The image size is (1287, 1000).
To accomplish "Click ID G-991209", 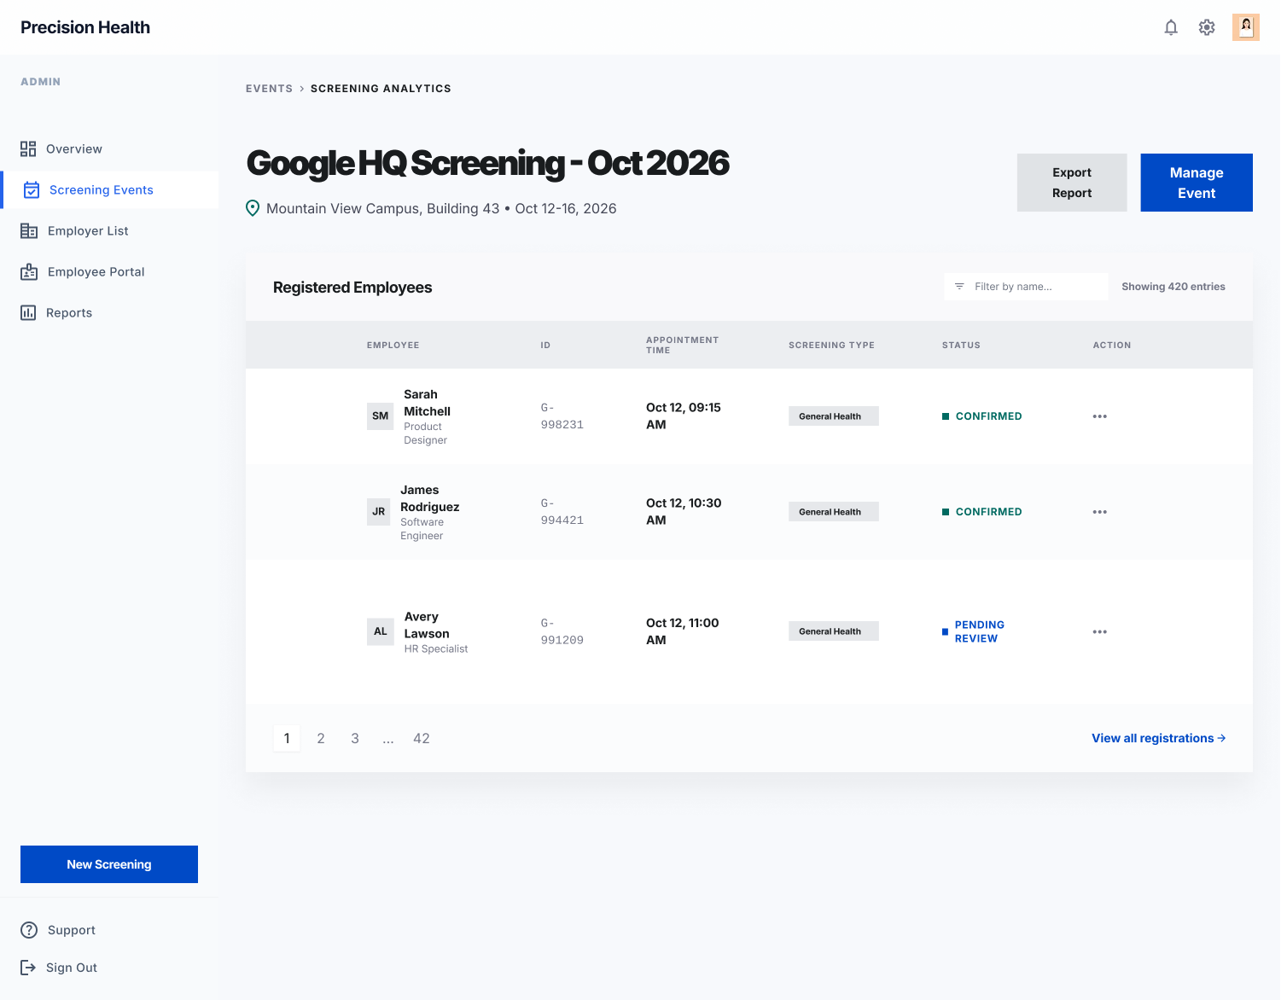I will [562, 631].
